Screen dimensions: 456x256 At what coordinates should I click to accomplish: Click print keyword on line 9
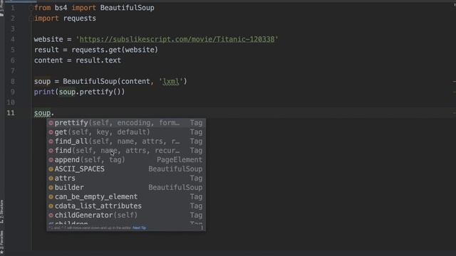44,92
